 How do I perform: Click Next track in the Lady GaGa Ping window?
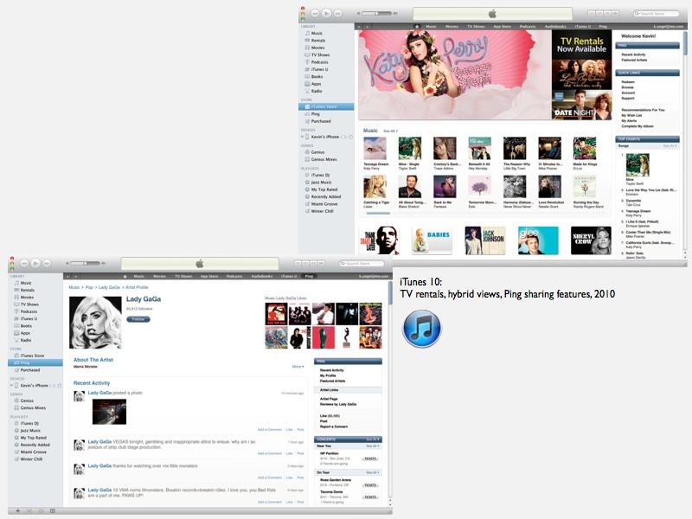pos(47,264)
